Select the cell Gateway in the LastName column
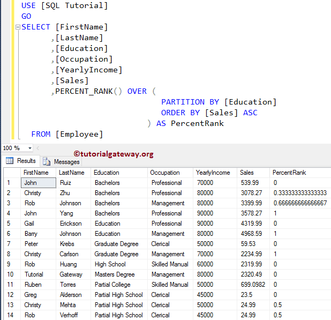Viewport: 331px width, 320px height. (73, 274)
